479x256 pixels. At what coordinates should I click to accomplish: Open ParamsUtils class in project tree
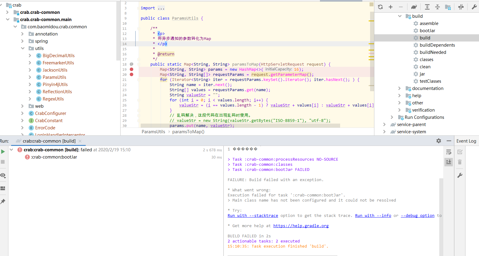54,77
